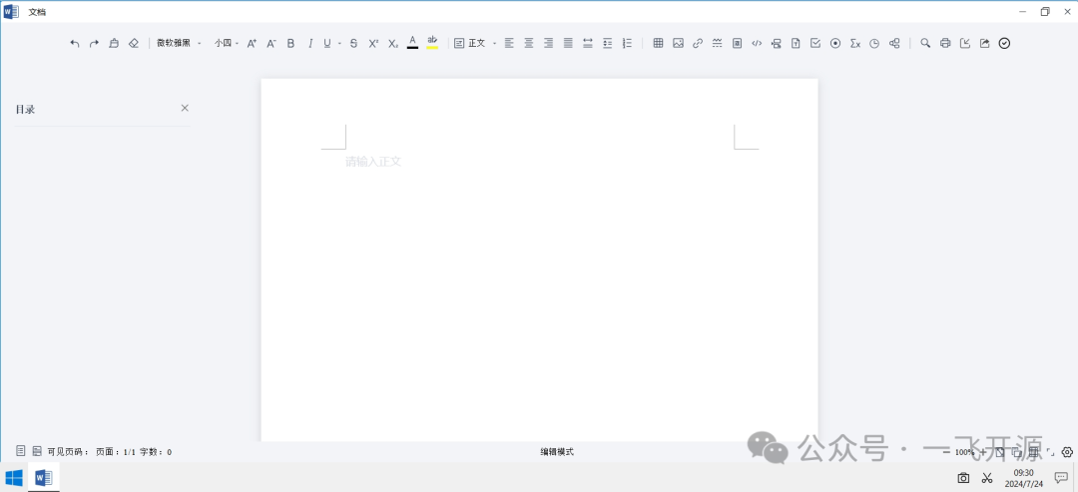This screenshot has width=1078, height=492.
Task: Center-align text using the toolbar
Action: (529, 43)
